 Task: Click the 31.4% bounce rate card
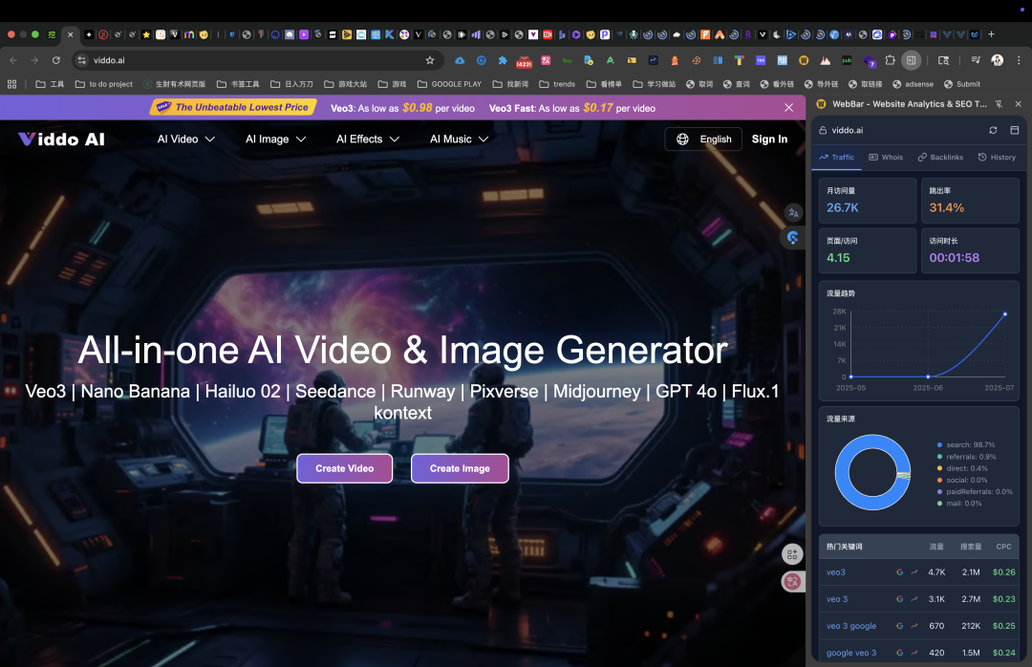point(970,200)
